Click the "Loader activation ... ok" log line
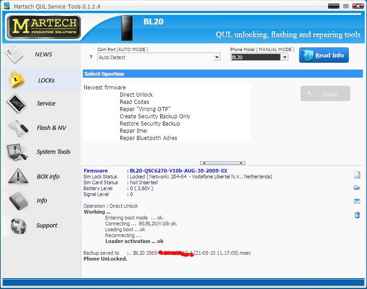 pos(134,241)
